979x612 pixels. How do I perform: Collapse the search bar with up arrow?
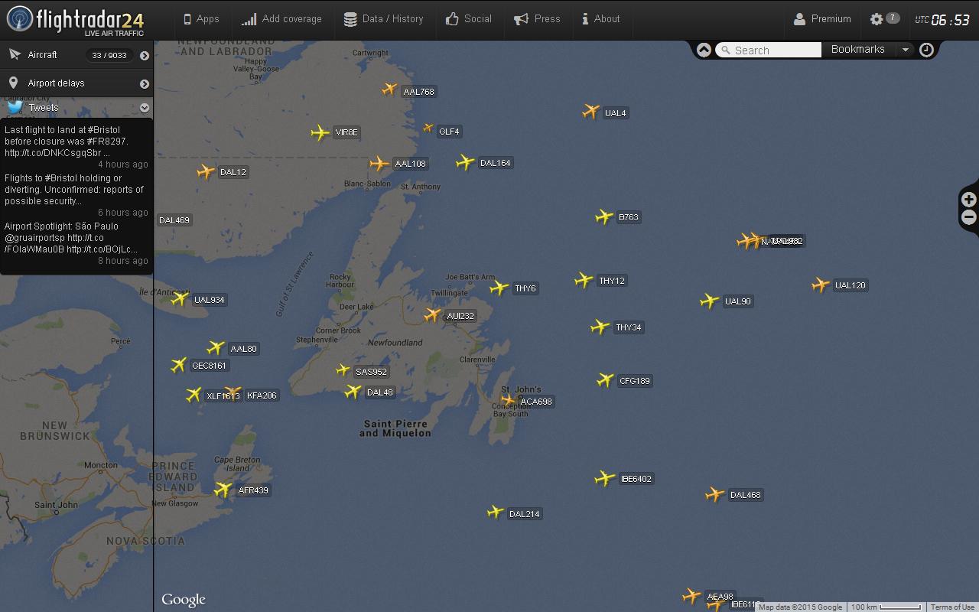(704, 50)
